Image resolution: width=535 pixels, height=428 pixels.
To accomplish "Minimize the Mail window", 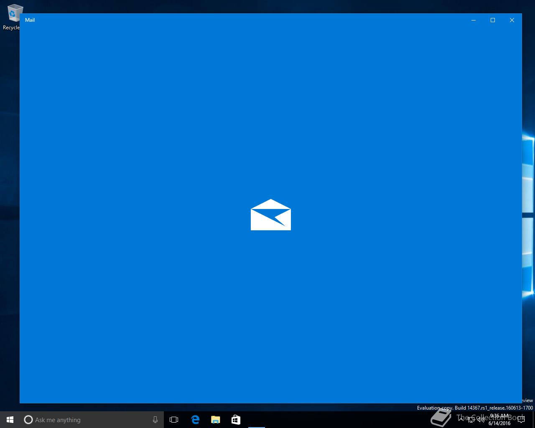I will [x=474, y=20].
